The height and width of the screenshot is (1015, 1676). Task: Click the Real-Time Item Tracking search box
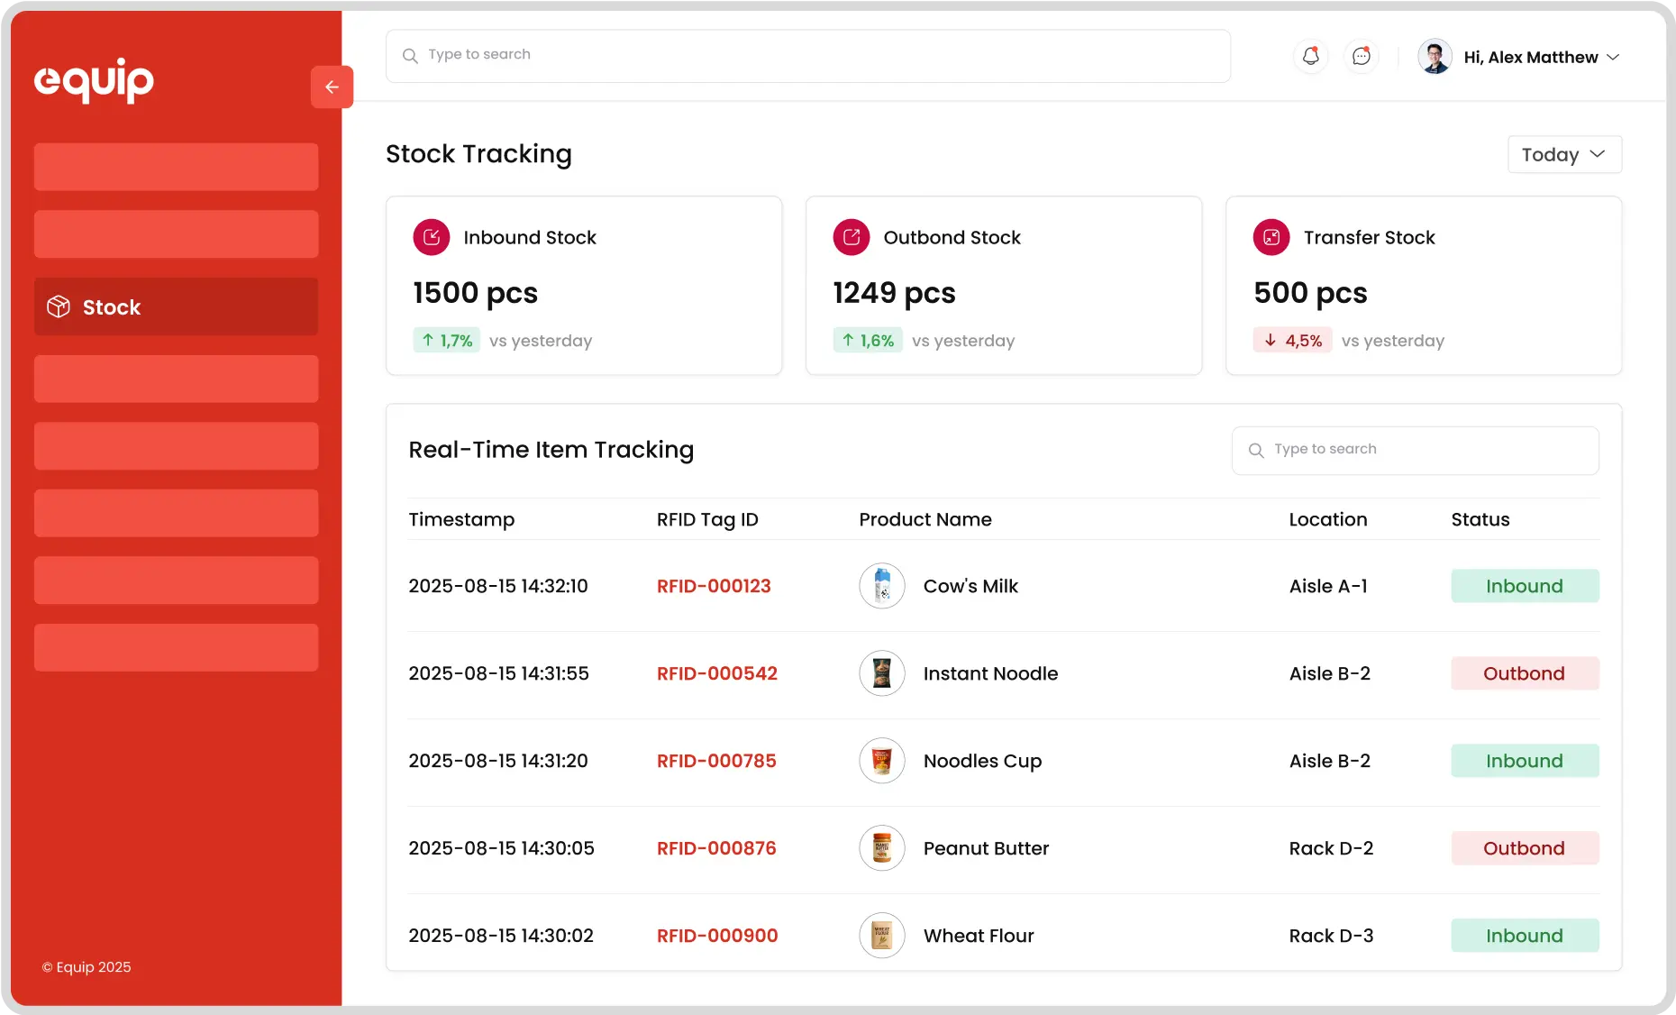1416,450
